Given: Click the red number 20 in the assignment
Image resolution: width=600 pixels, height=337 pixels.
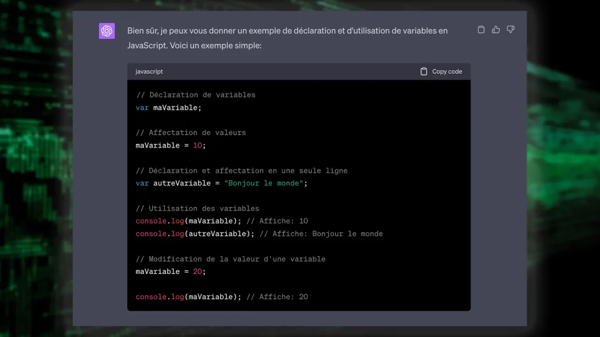Looking at the screenshot, I should 197,272.
